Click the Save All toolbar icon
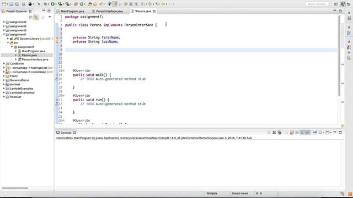Screen dimensions: 353x198 pyautogui.click(x=17, y=4)
